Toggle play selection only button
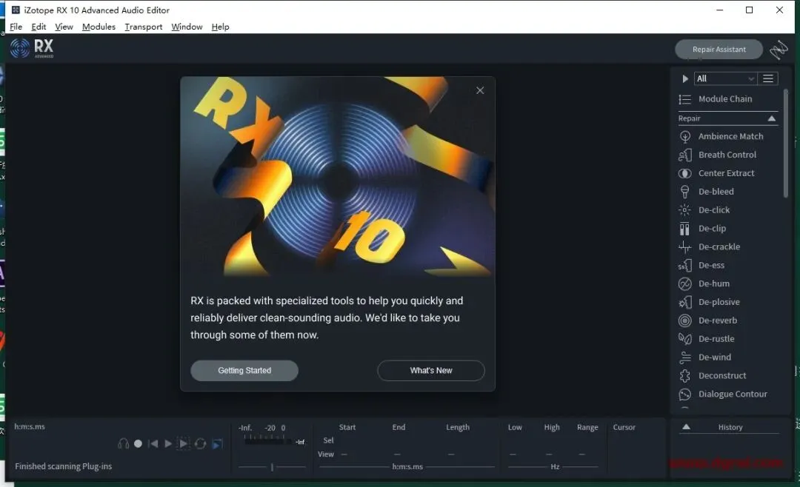Viewport: 800px width, 487px height. pyautogui.click(x=183, y=443)
